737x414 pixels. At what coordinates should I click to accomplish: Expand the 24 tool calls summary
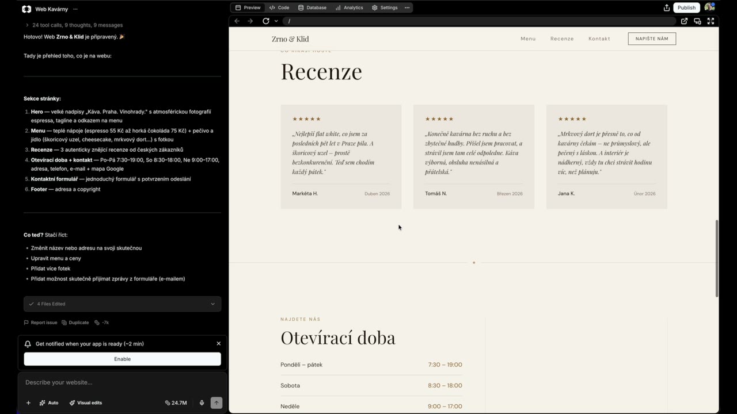74,25
